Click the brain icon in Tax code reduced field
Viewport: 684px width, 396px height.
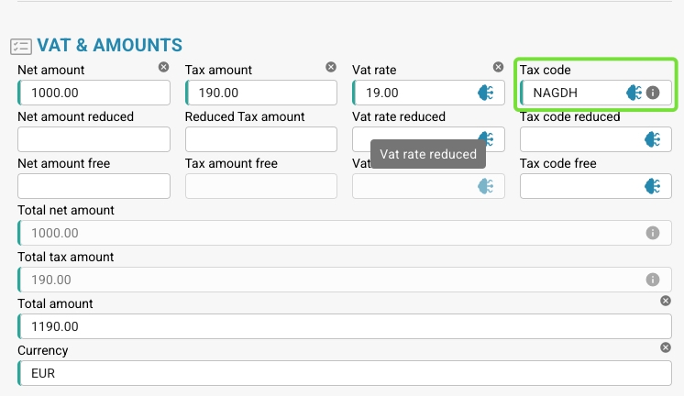(x=652, y=139)
